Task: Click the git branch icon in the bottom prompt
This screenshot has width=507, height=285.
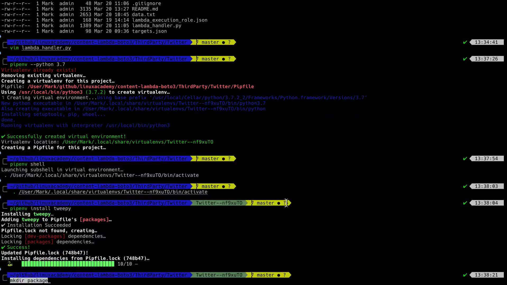Action: click(x=252, y=275)
